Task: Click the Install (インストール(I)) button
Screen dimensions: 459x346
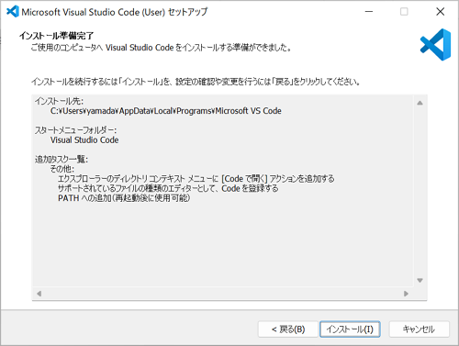Action: pos(350,329)
